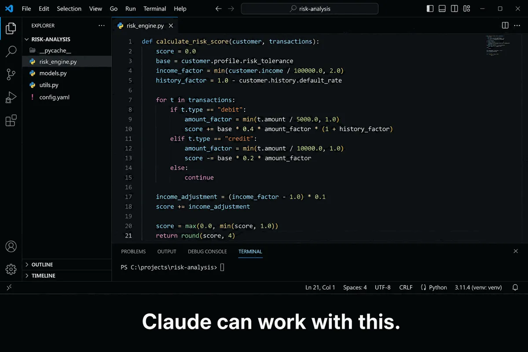Open the View menu

click(95, 9)
